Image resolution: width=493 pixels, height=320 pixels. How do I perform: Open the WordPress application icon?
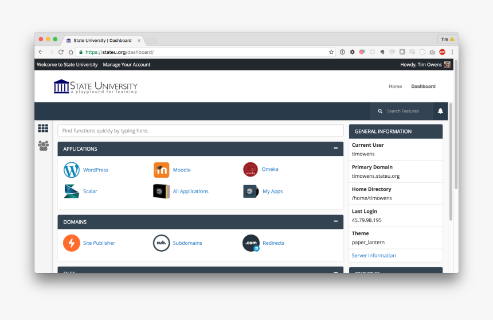[x=72, y=170]
